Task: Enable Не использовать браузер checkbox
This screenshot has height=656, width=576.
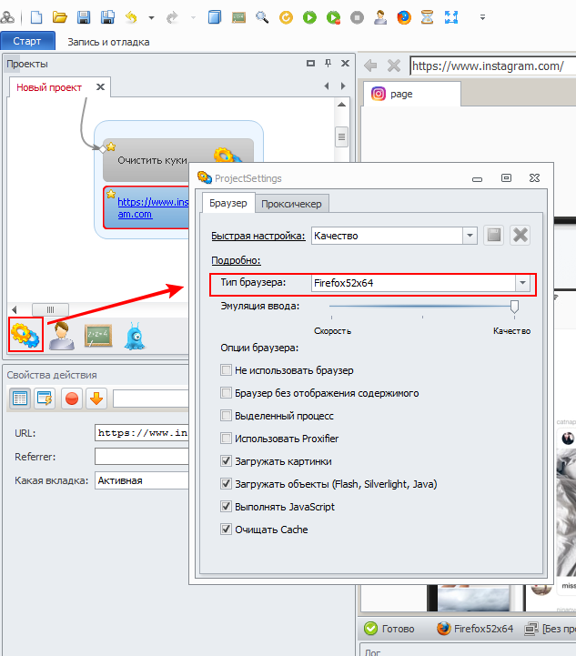Action: (226, 370)
